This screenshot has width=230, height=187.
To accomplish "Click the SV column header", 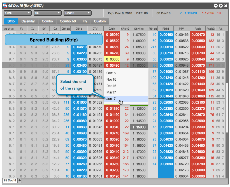I will pyautogui.click(x=44, y=29).
